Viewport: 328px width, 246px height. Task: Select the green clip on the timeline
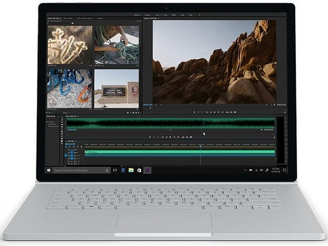(x=180, y=152)
